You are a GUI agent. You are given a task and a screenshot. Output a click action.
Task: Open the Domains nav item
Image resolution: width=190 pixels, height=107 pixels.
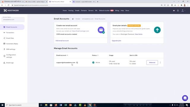(84, 11)
